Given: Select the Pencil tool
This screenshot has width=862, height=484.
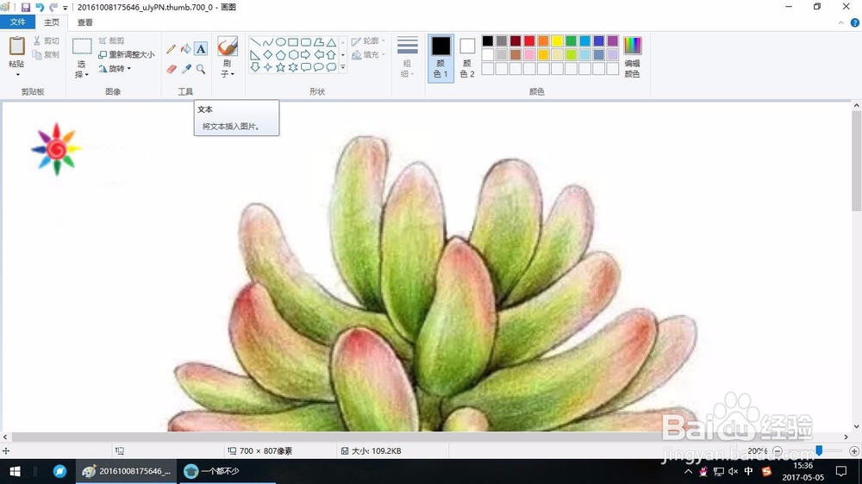Looking at the screenshot, I should (x=171, y=49).
